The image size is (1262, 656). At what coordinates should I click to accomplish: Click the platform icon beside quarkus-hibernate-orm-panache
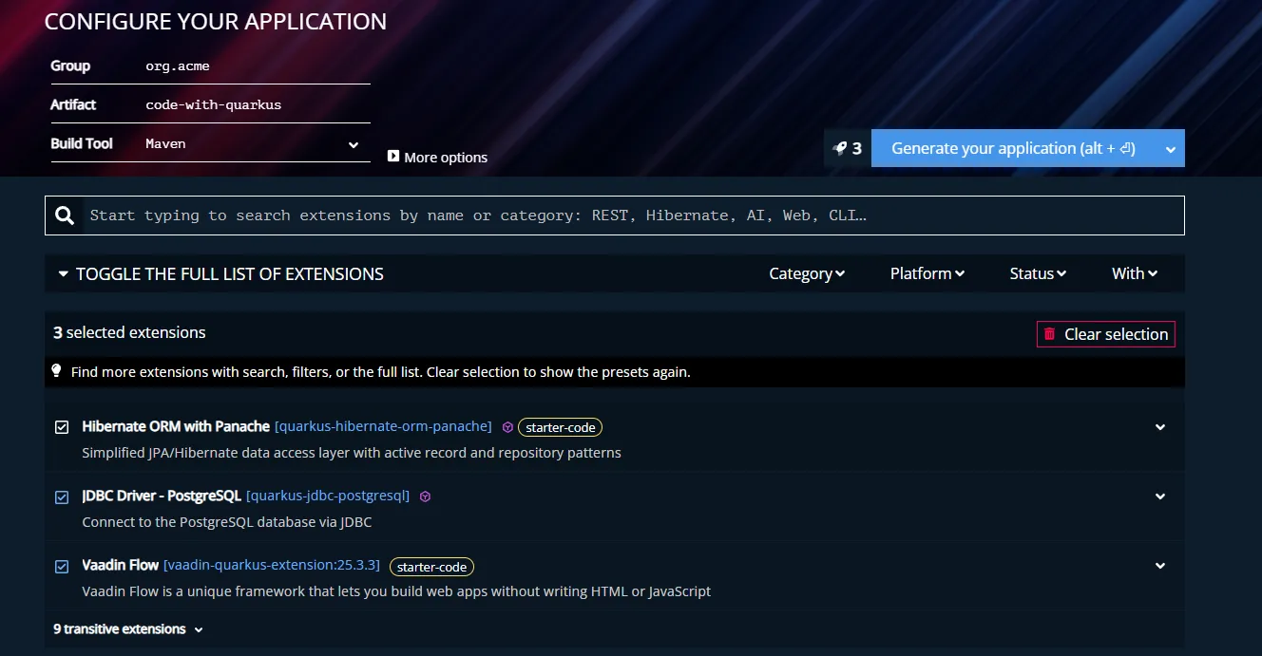(507, 427)
